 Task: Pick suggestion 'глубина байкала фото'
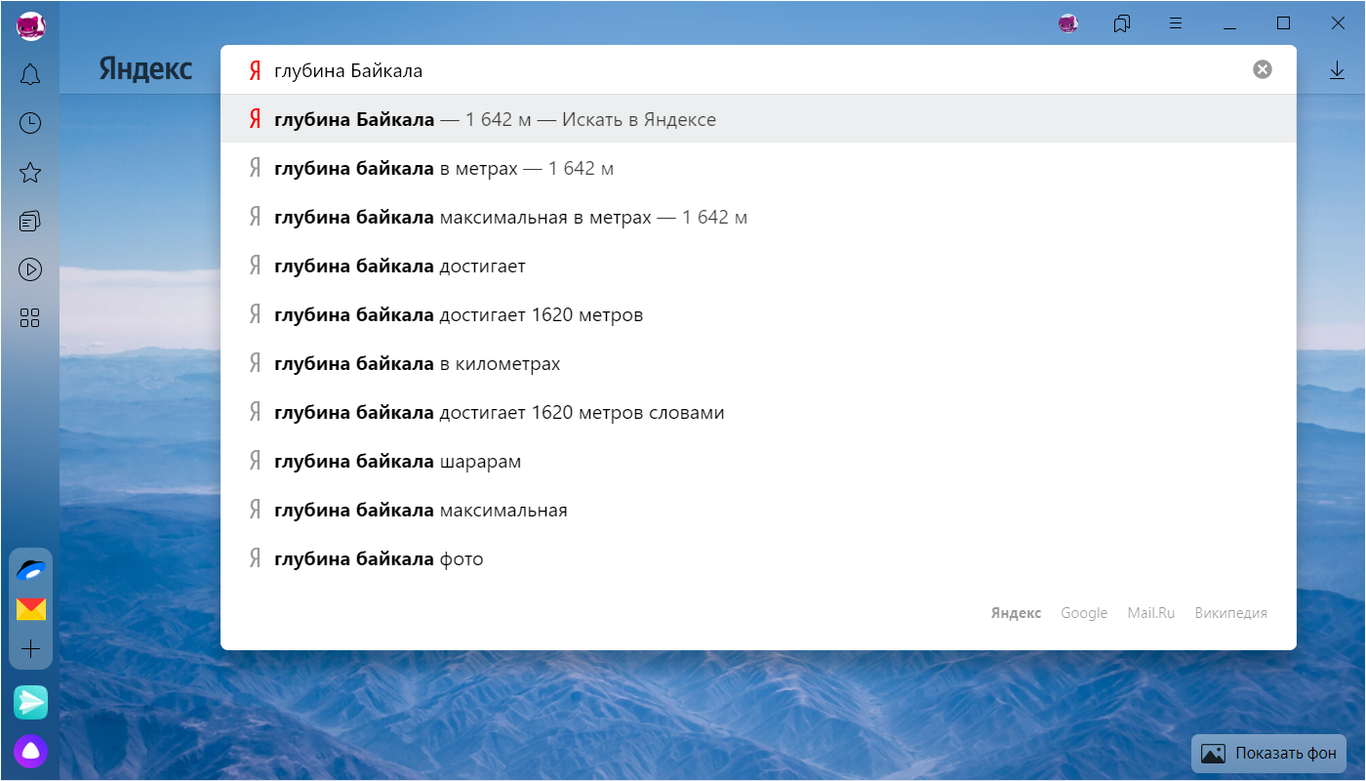(758, 558)
